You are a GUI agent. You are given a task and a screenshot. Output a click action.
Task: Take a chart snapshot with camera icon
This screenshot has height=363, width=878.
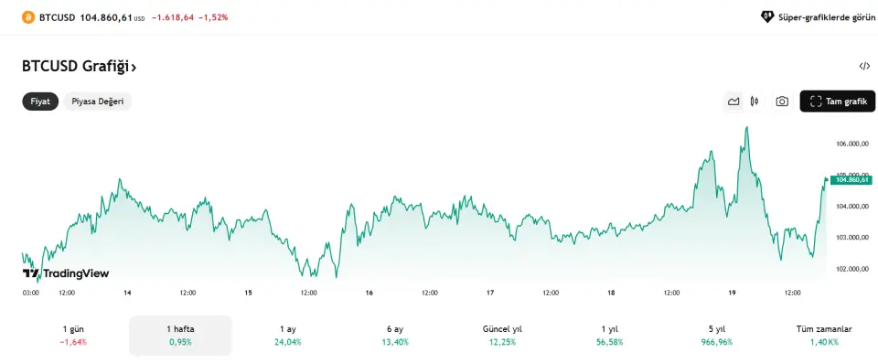[x=782, y=101]
